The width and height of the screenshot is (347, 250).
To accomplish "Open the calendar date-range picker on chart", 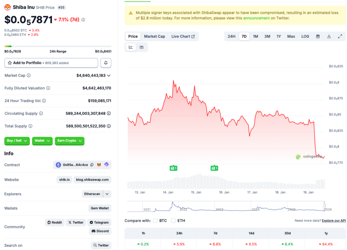I will (318, 36).
